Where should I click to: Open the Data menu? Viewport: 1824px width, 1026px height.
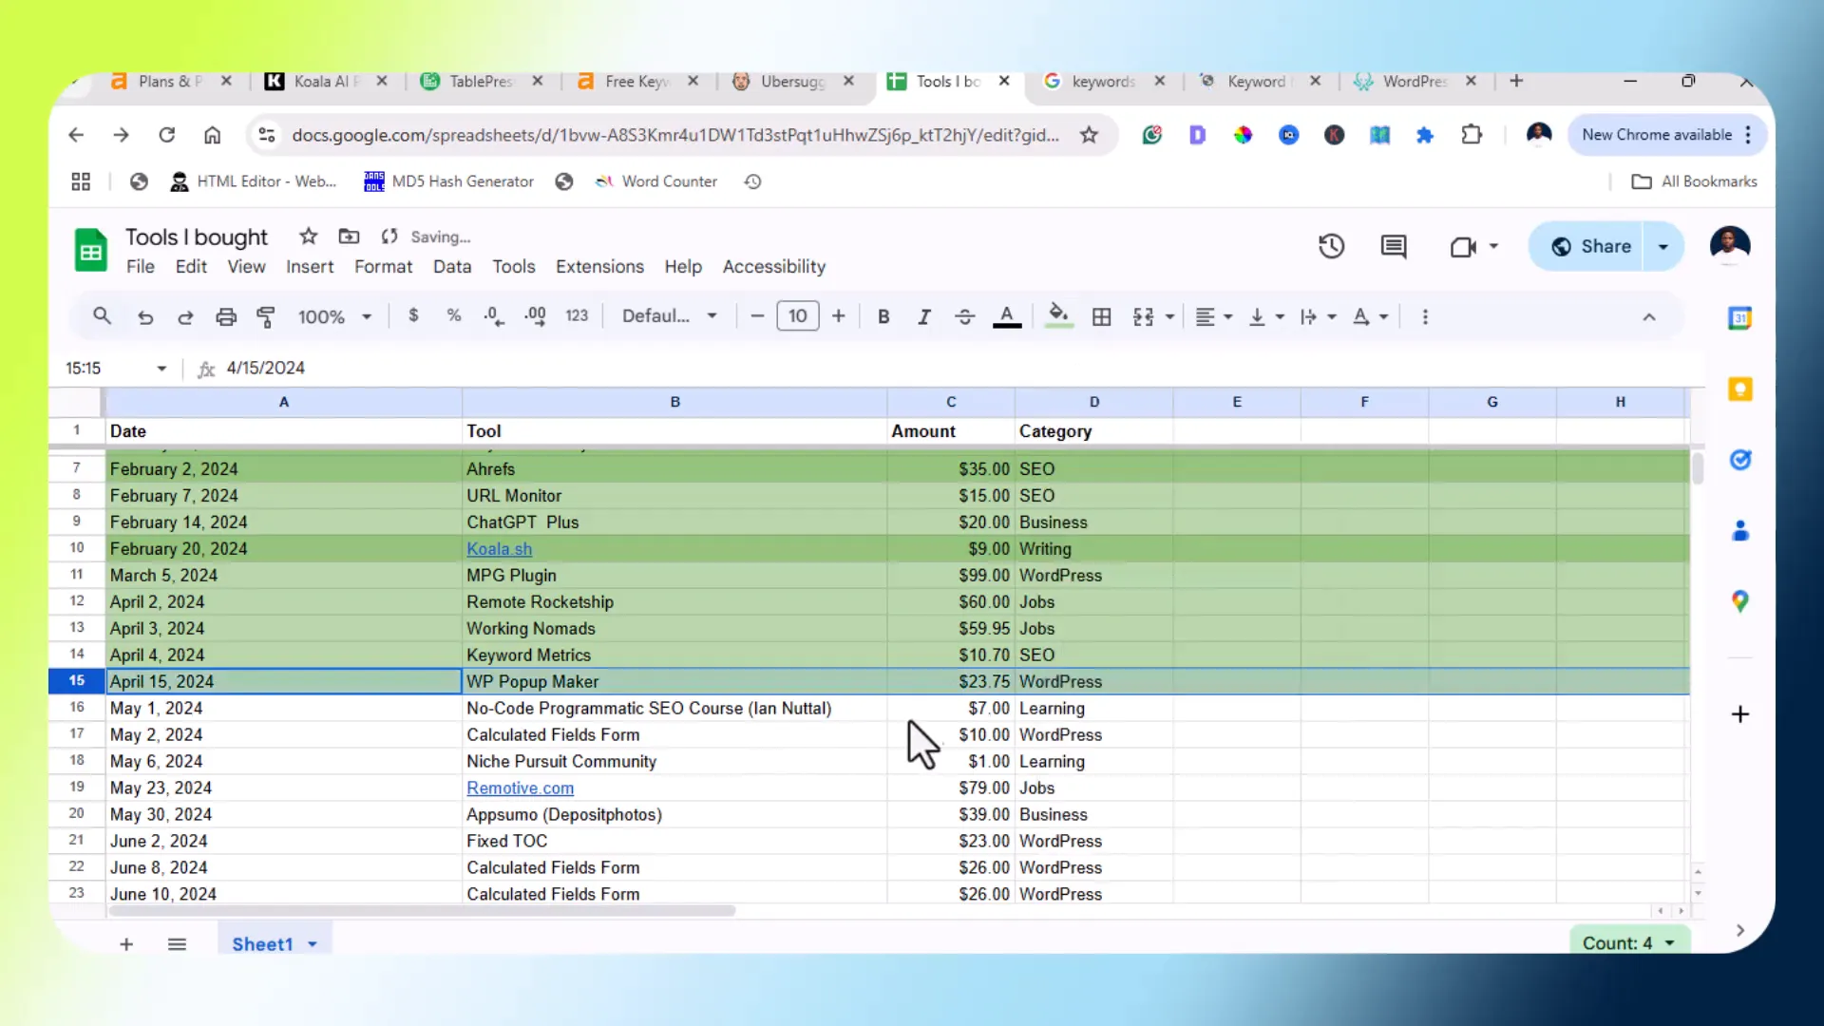point(452,267)
